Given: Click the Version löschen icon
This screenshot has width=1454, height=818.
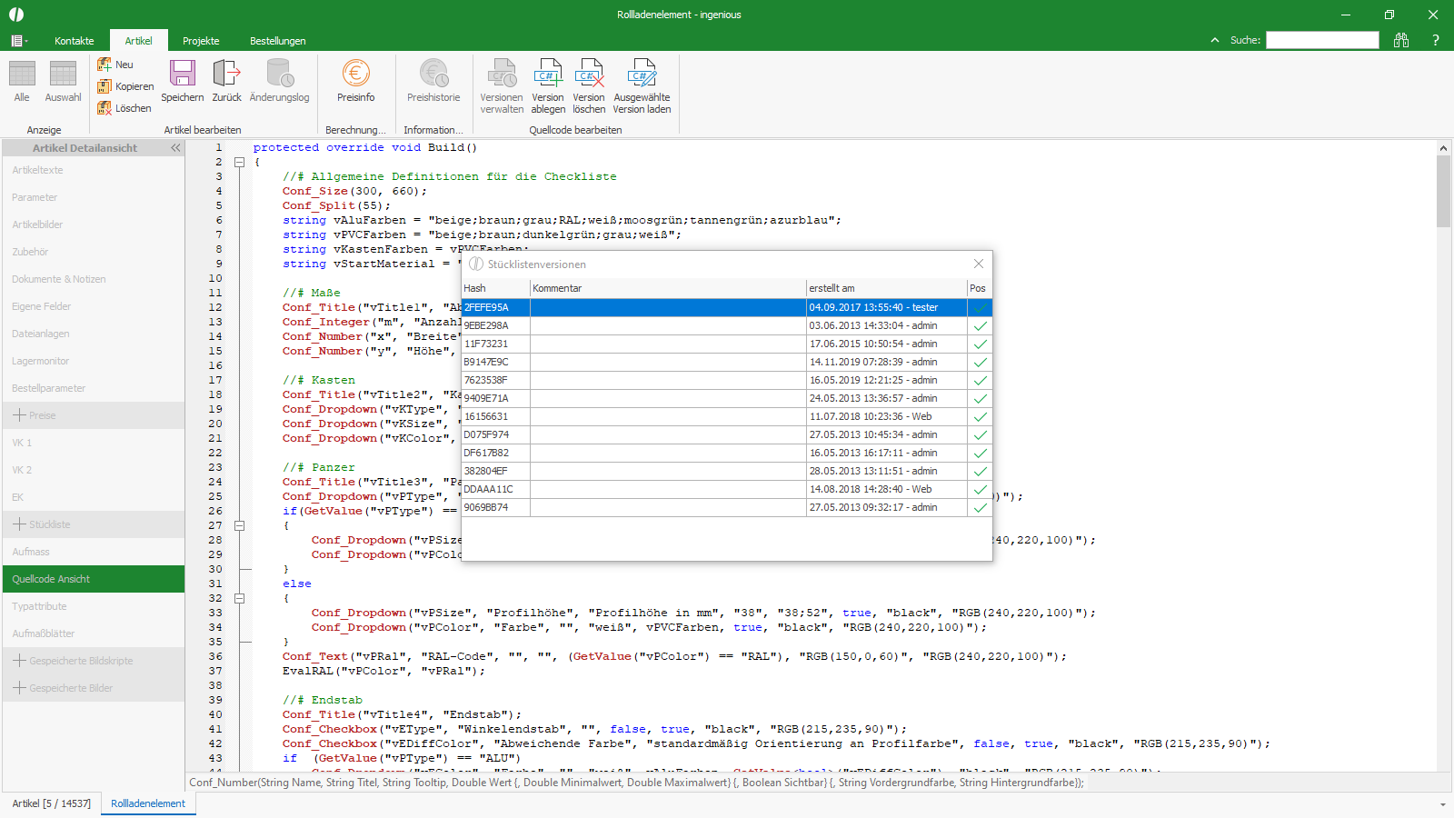Looking at the screenshot, I should point(589,75).
